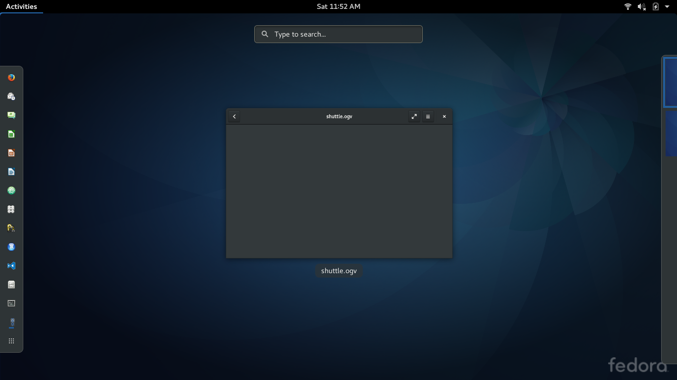
Task: Show all applications grid
Action: 11,341
